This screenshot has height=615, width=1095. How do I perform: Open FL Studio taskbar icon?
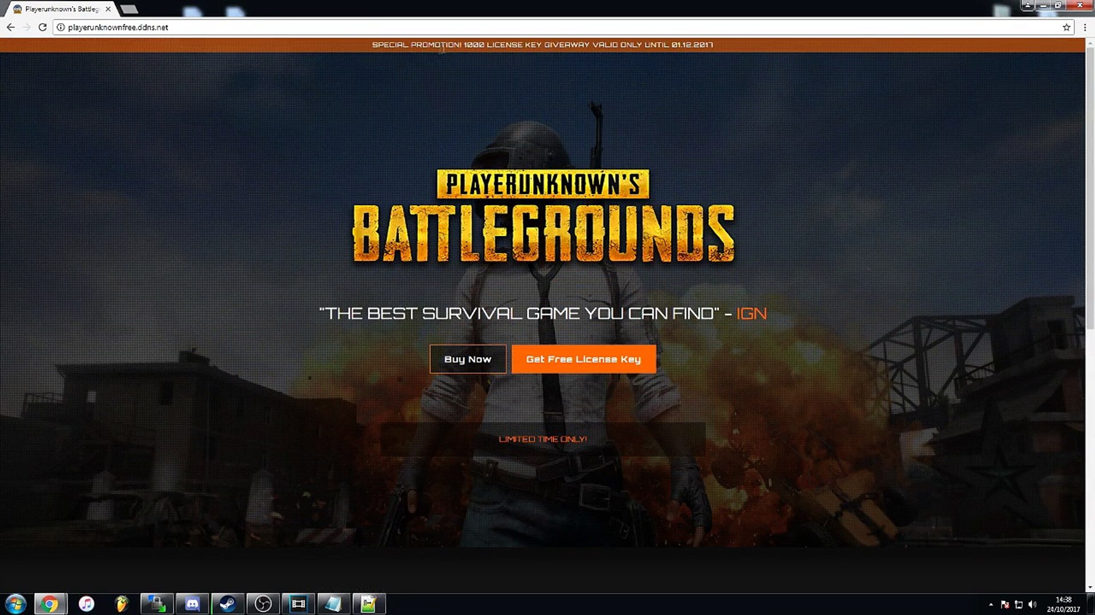click(x=121, y=604)
